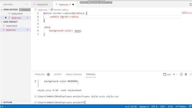Open the Problems panel tab
192x108 pixels.
[40, 74]
